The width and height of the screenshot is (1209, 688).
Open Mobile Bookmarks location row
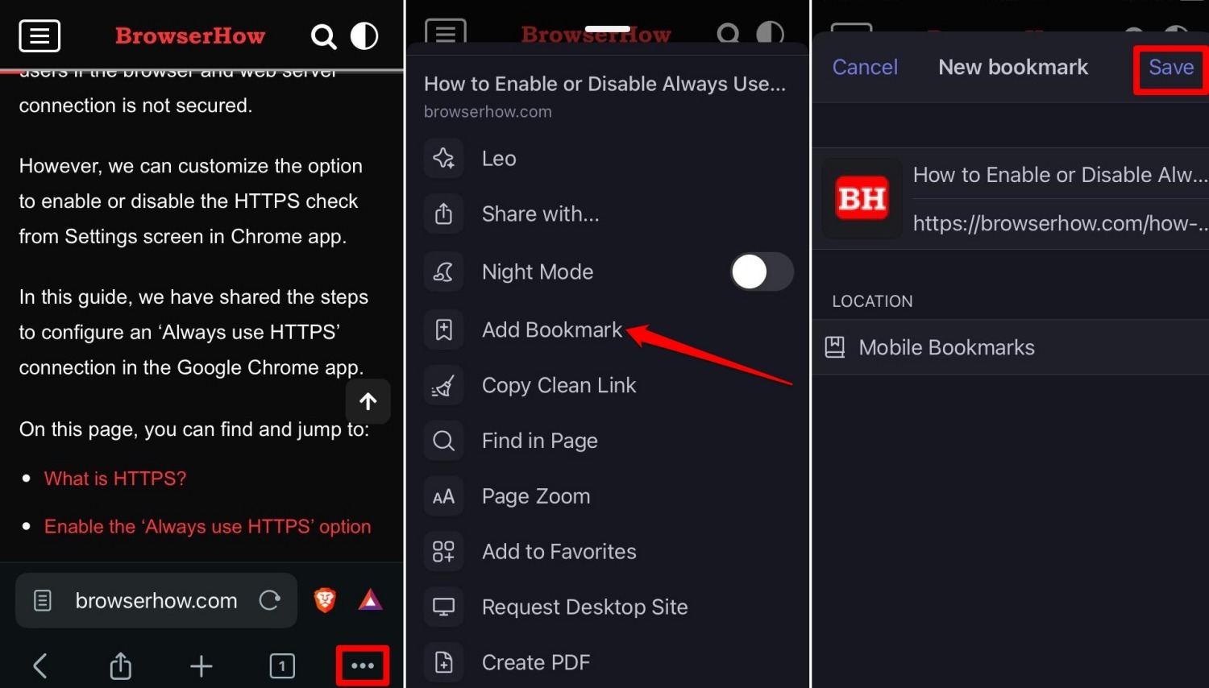coord(1011,348)
